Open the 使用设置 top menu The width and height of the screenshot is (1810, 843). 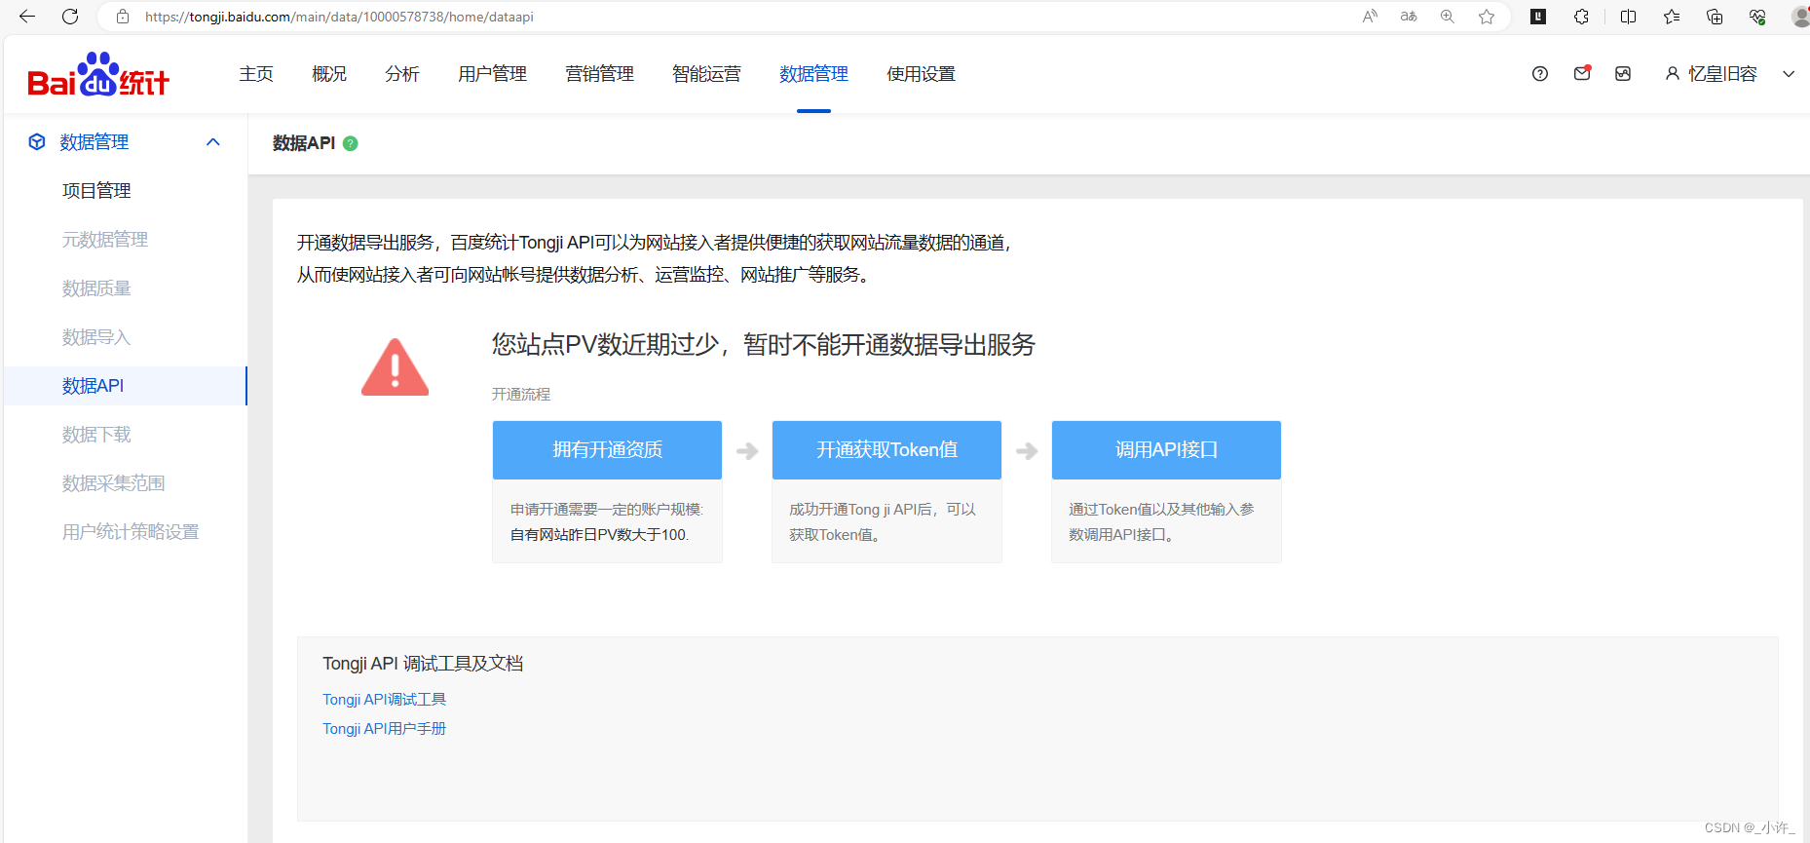[x=922, y=74]
